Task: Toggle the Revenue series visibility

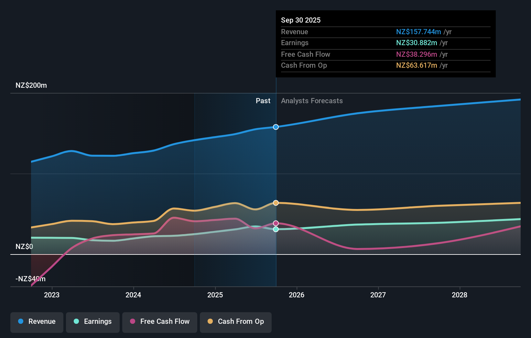Action: [37, 322]
